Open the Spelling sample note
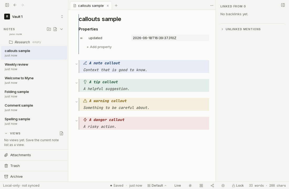Image resolution: width=289 pixels, height=189 pixels. [x=34, y=121]
